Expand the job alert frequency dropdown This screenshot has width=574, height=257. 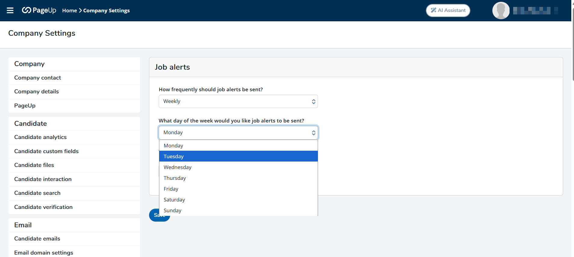(x=238, y=101)
